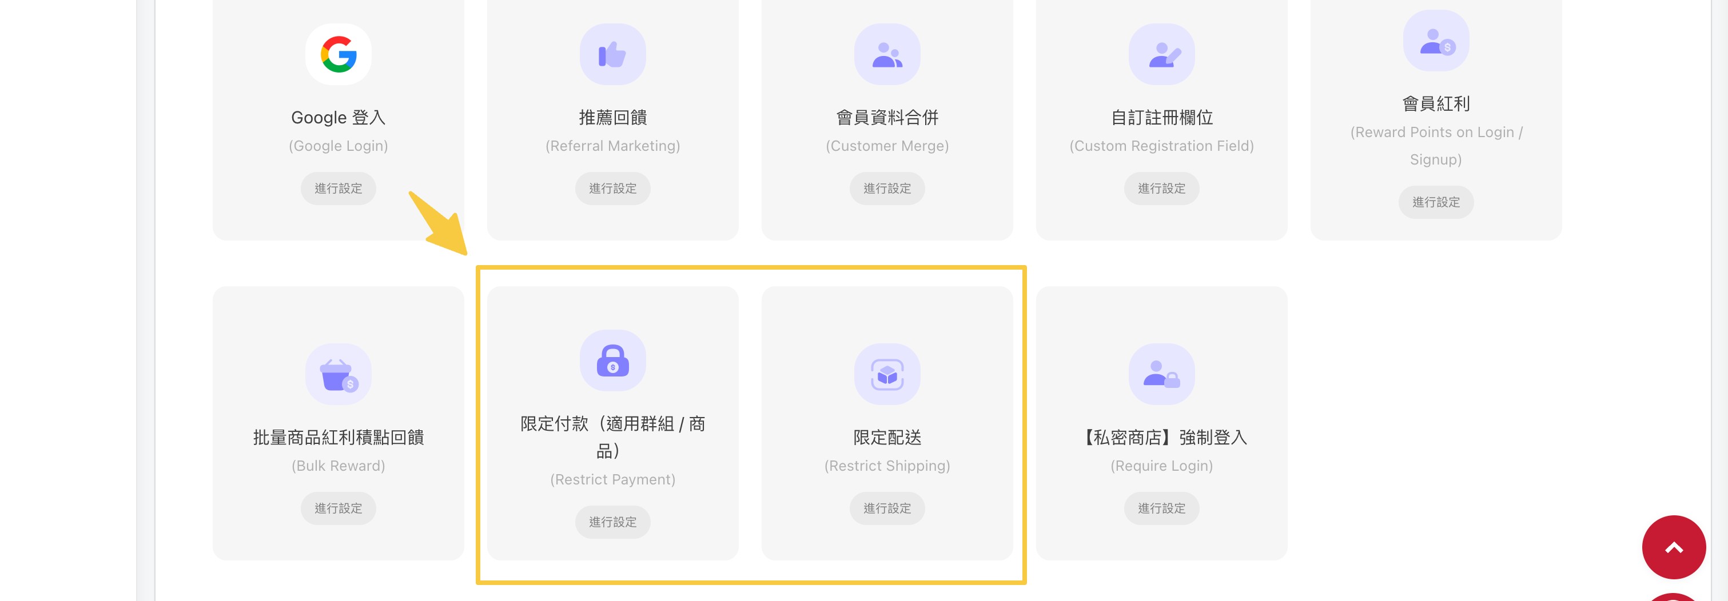Open settings button under Google 登入
Image resolution: width=1728 pixels, height=601 pixels.
[338, 189]
